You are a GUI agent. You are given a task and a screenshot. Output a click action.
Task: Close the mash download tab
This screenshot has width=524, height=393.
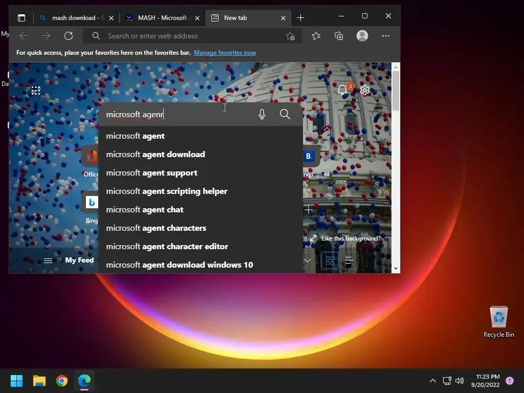point(111,18)
